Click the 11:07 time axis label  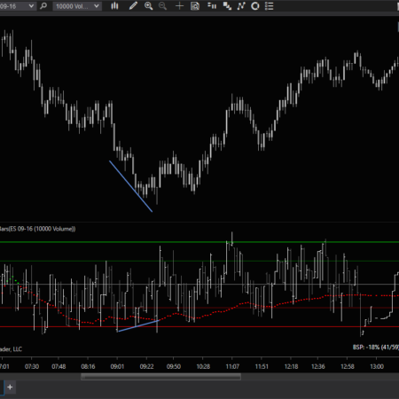232,366
